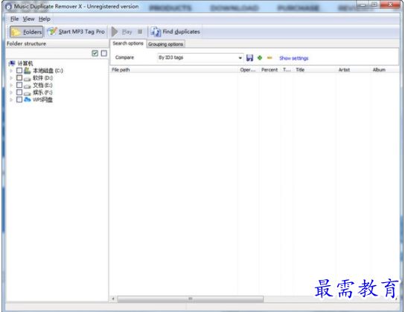Image resolution: width=405 pixels, height=312 pixels.
Task: Click the C: drive icon
Action: pos(28,70)
